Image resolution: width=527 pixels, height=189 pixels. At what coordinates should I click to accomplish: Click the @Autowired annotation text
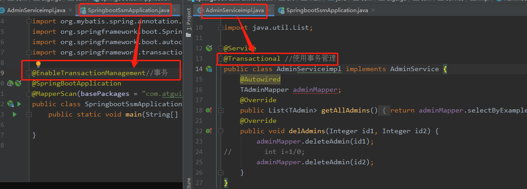coord(260,79)
